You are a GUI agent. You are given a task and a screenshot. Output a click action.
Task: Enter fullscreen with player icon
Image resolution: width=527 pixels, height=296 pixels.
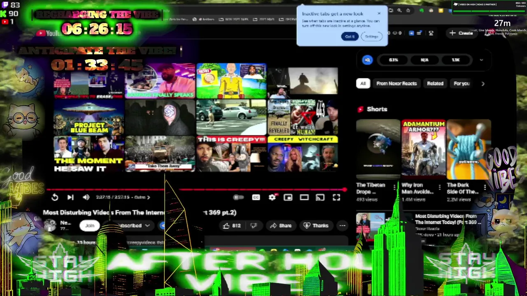tap(336, 197)
